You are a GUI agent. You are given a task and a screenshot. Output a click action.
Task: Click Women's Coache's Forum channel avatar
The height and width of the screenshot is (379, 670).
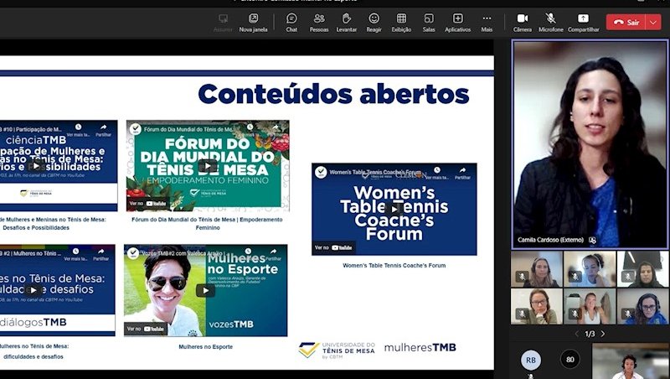click(x=321, y=173)
